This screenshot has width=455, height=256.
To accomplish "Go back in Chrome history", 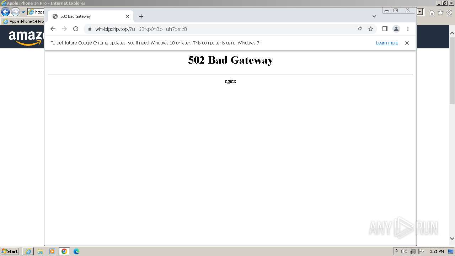I will pyautogui.click(x=53, y=29).
